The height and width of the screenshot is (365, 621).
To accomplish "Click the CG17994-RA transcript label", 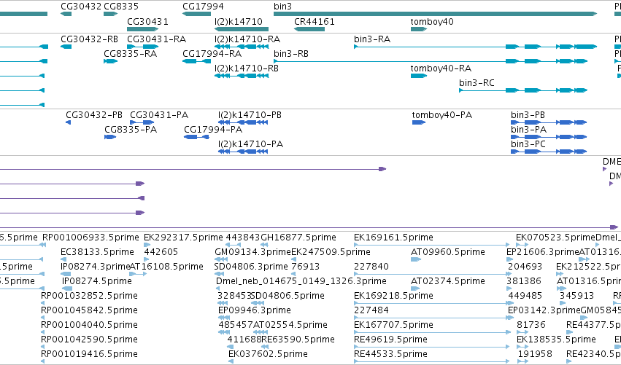I will [212, 54].
